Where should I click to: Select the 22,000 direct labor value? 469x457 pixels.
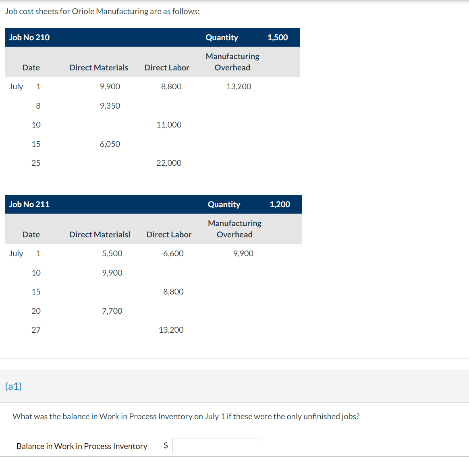click(x=169, y=163)
